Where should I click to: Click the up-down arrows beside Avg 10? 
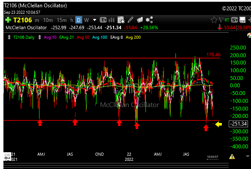[x=39, y=37]
